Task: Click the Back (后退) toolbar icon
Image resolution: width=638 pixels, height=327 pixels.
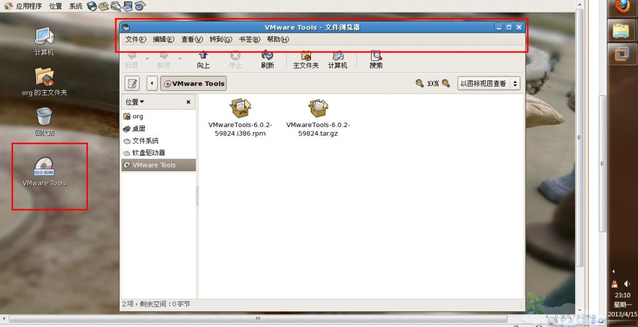Action: point(131,60)
